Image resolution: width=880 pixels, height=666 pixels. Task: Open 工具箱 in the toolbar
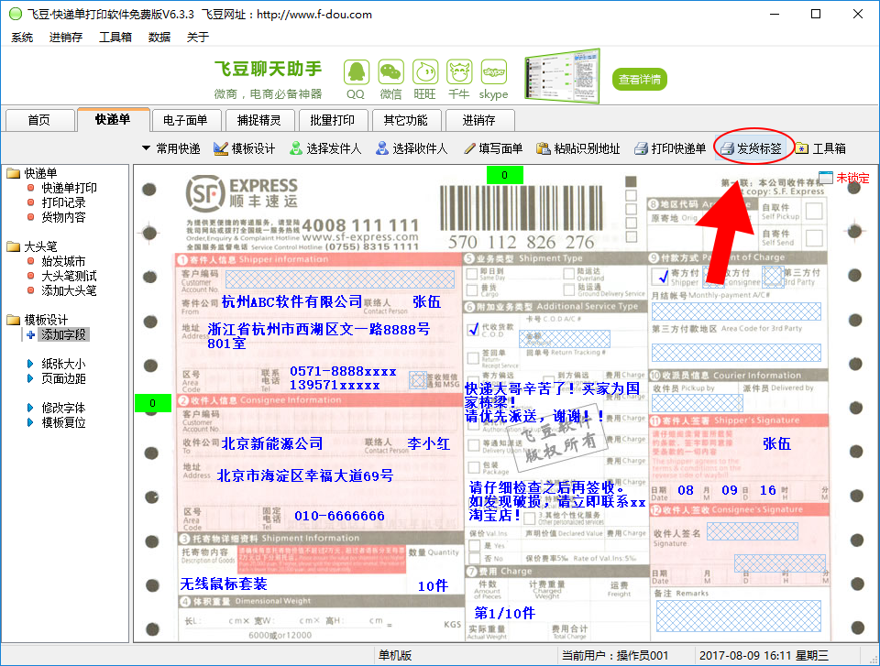[820, 148]
